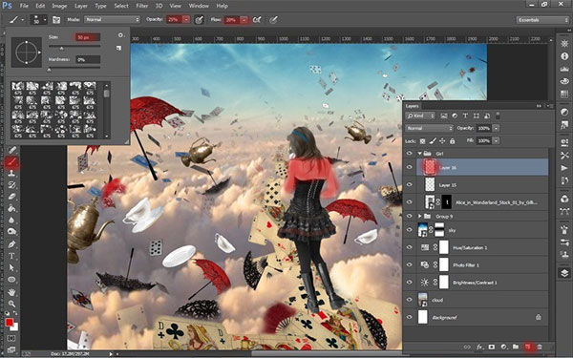The image size is (573, 358).
Task: Click the brush preset list scrollbar
Action: pyautogui.click(x=107, y=111)
